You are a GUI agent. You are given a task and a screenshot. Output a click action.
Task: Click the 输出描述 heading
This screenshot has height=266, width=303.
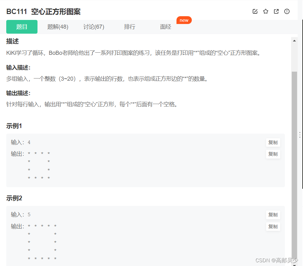(18, 93)
